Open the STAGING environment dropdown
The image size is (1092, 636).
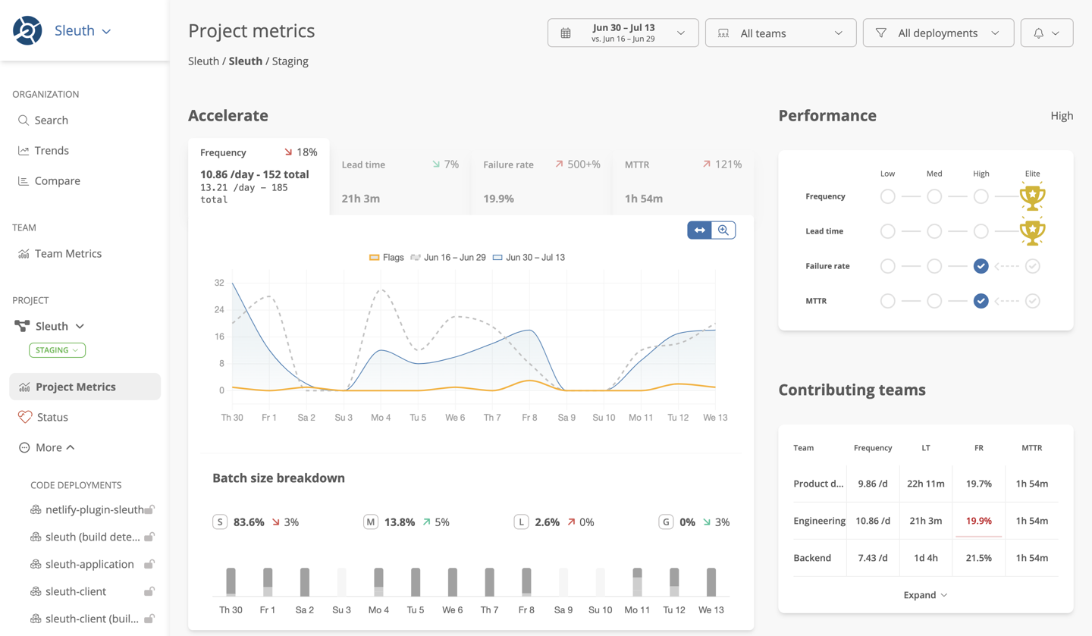pos(58,350)
